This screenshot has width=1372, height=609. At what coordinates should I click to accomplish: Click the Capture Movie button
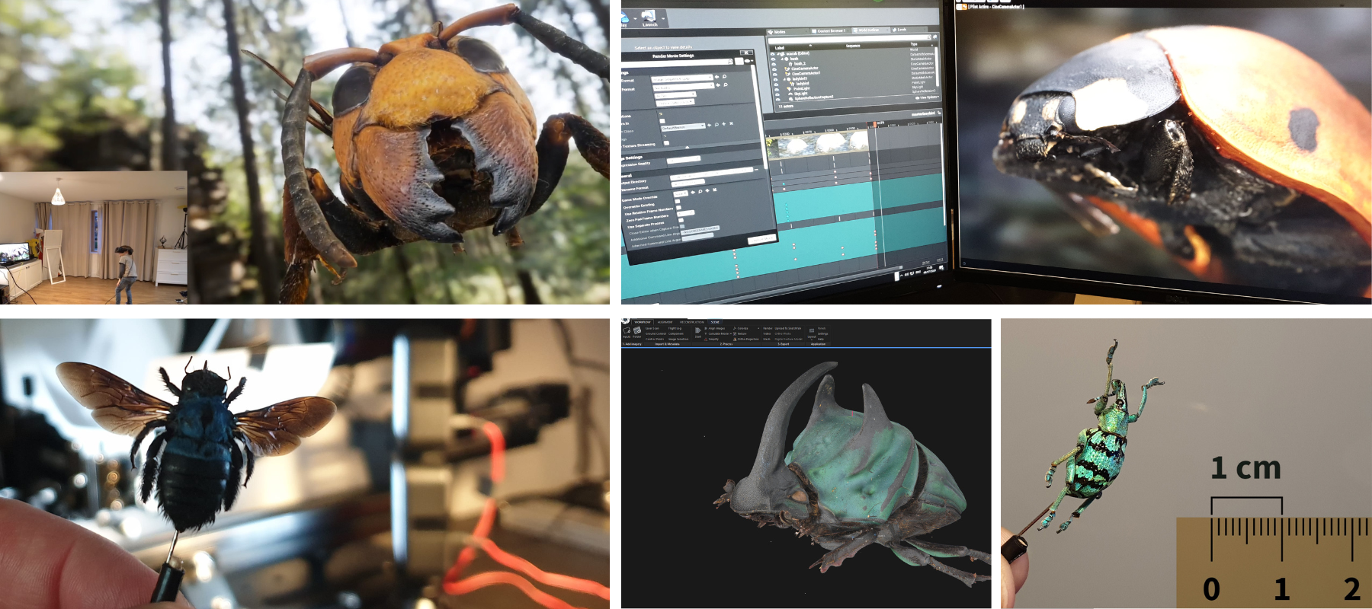click(762, 240)
